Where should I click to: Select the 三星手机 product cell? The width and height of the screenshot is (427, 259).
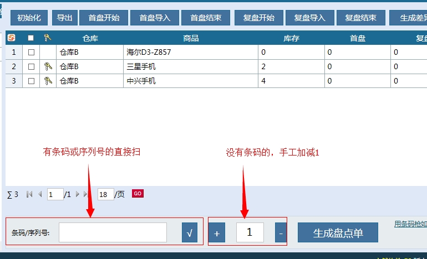coord(191,66)
